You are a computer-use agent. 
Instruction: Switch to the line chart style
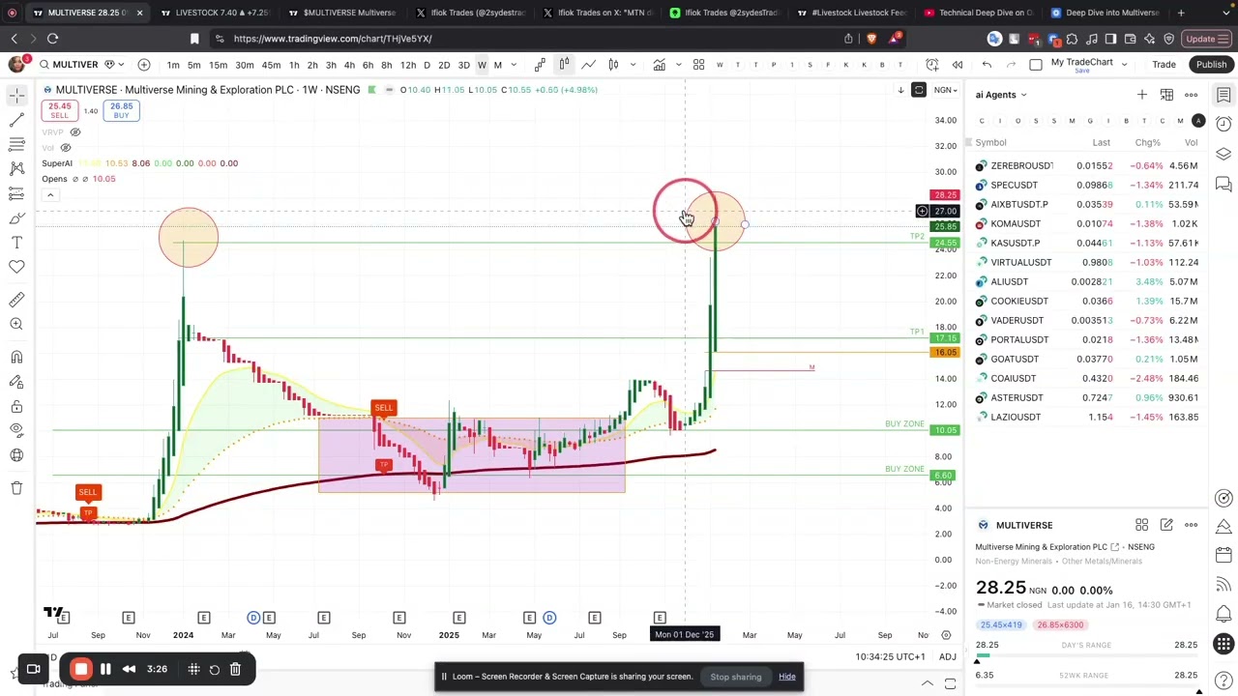(588, 65)
